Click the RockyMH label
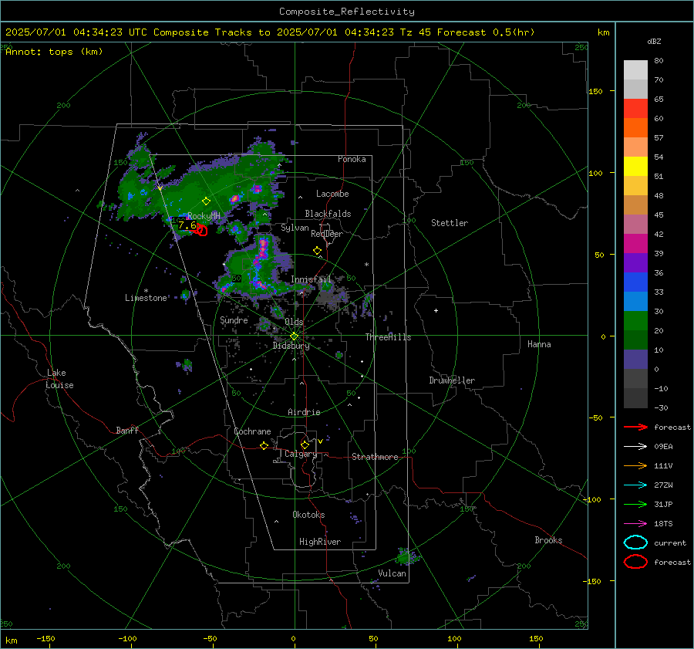Screen dimensions: 694x649 pyautogui.click(x=204, y=216)
